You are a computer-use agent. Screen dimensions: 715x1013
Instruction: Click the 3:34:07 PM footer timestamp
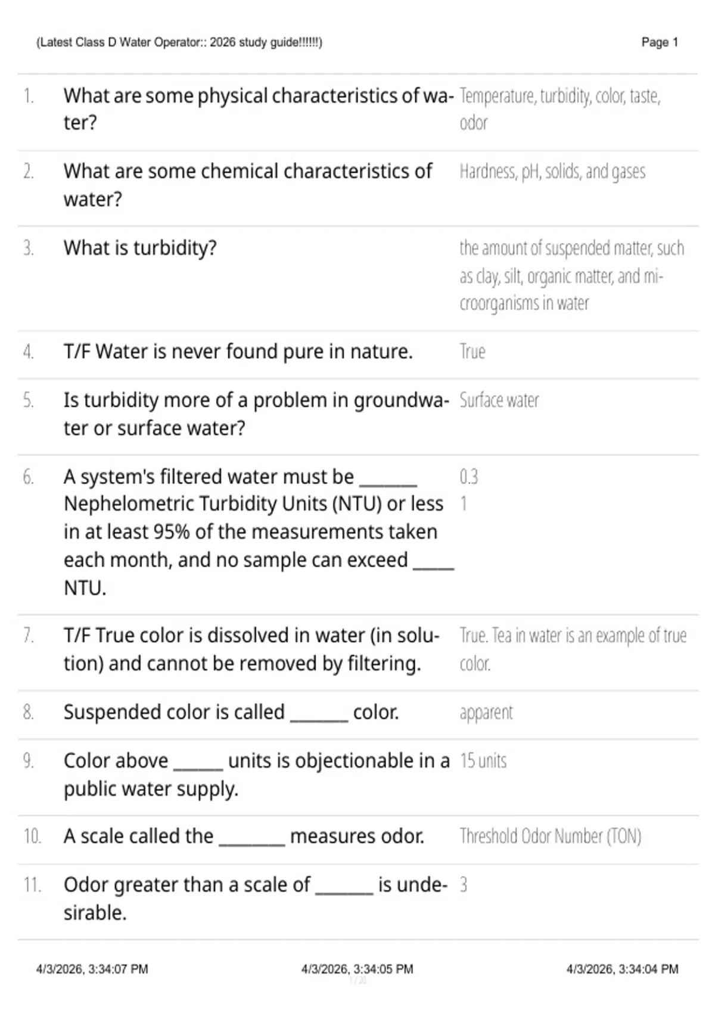[92, 970]
